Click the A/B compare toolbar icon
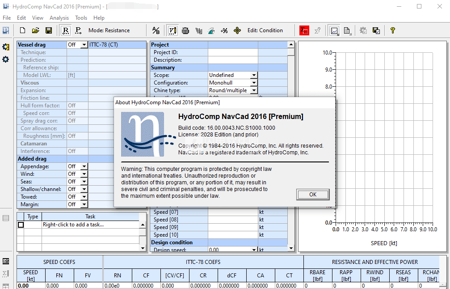 (156, 30)
